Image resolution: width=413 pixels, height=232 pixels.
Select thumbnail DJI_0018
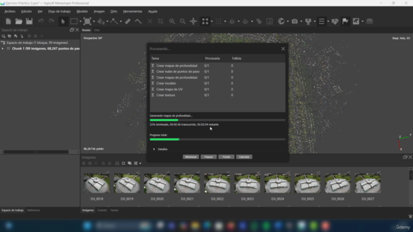pyautogui.click(x=97, y=183)
